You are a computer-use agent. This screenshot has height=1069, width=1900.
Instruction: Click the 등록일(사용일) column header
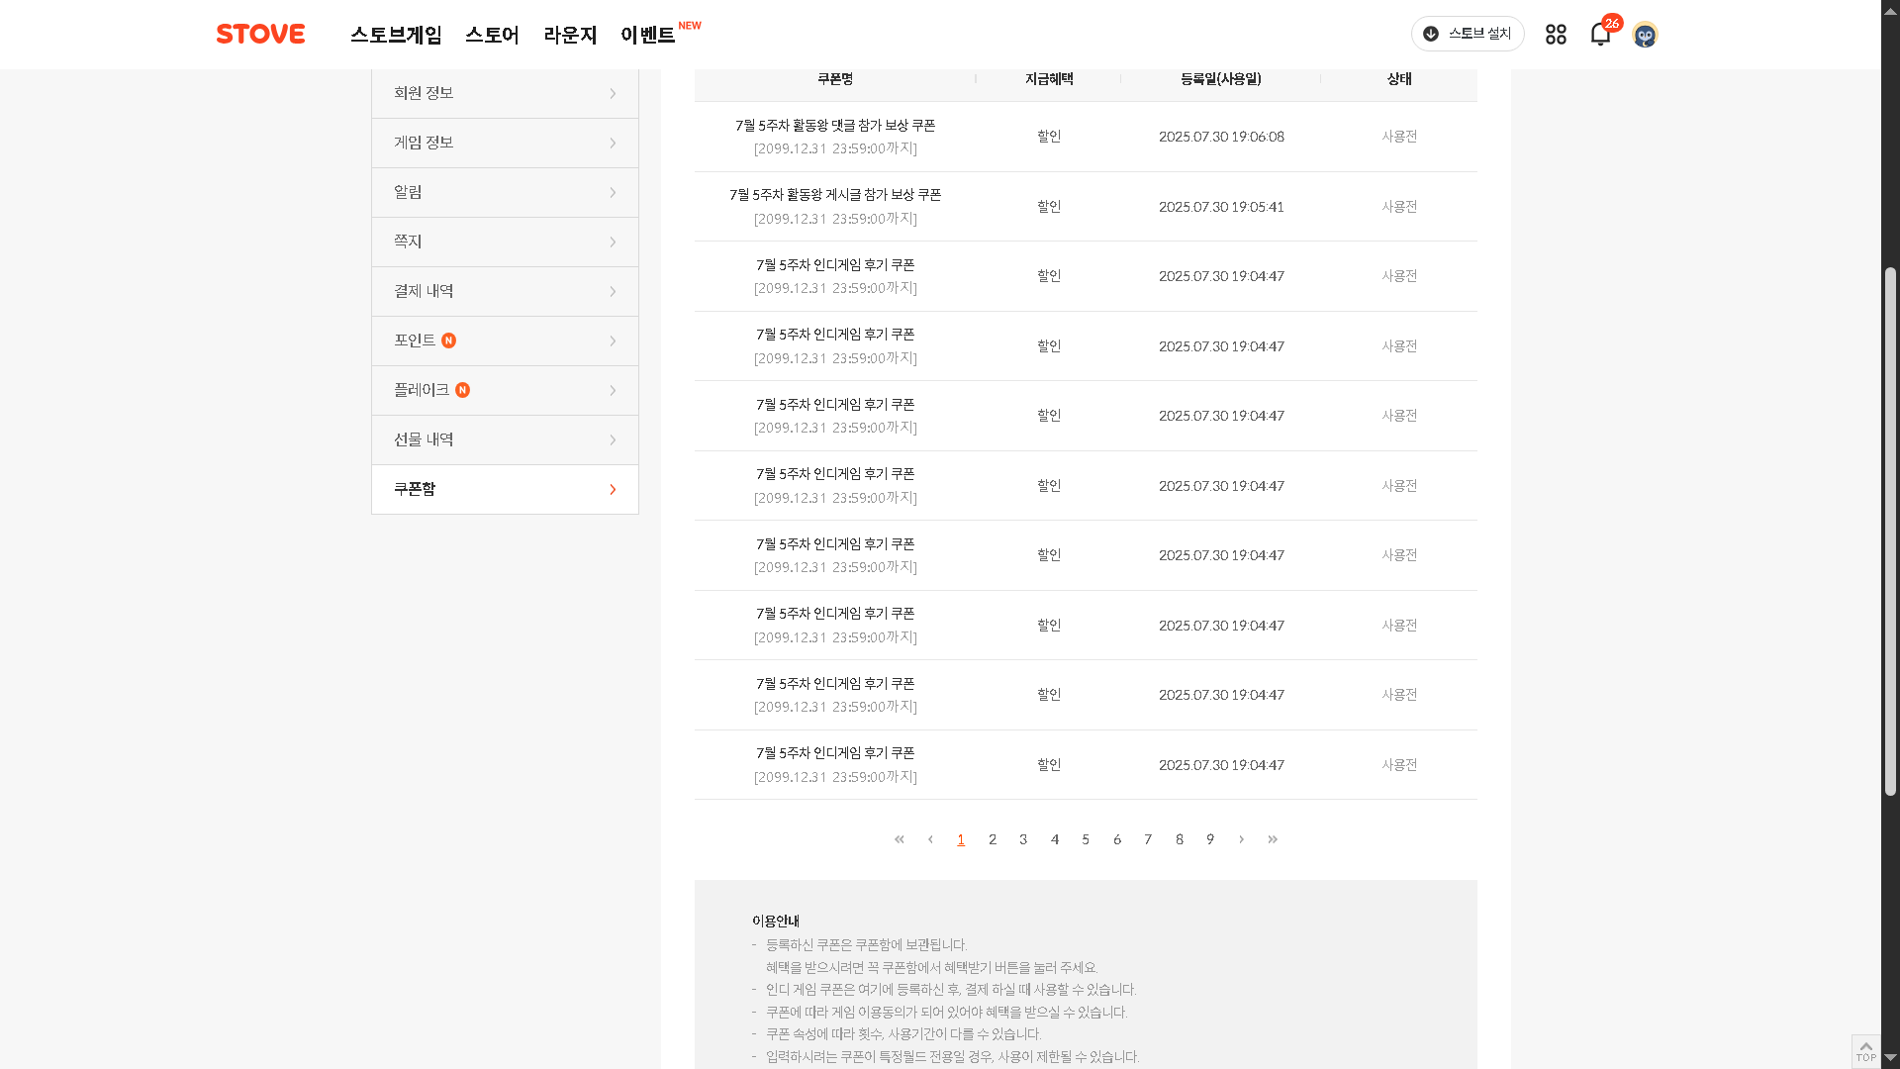click(1221, 79)
